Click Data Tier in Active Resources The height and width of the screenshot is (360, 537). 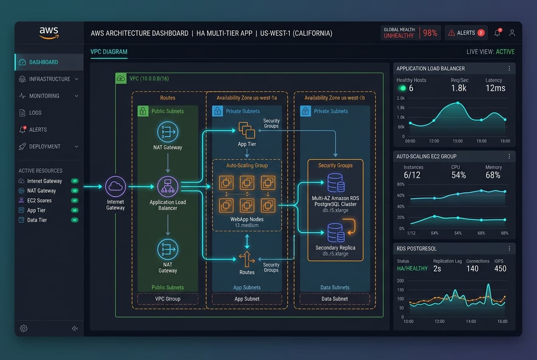tap(37, 220)
